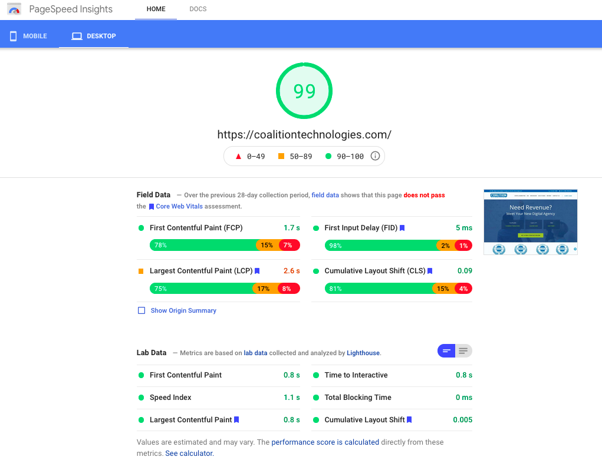Open the Core Web Vitals link

(180, 206)
